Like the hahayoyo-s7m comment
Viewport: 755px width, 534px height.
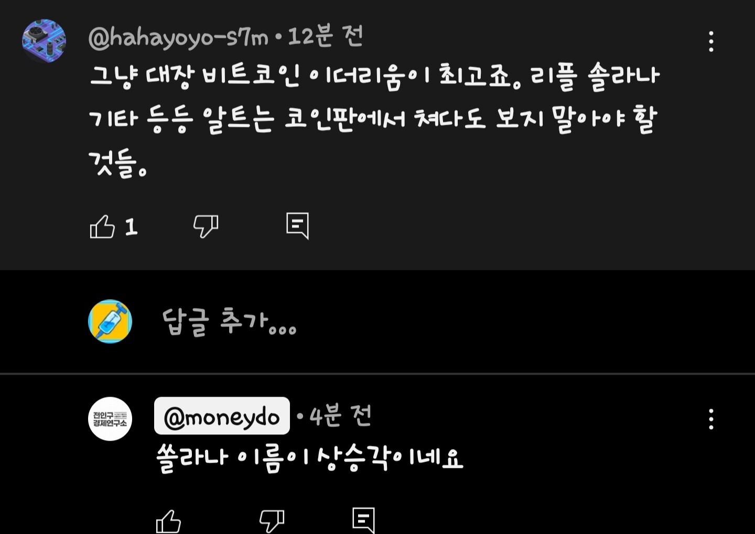[x=102, y=227]
